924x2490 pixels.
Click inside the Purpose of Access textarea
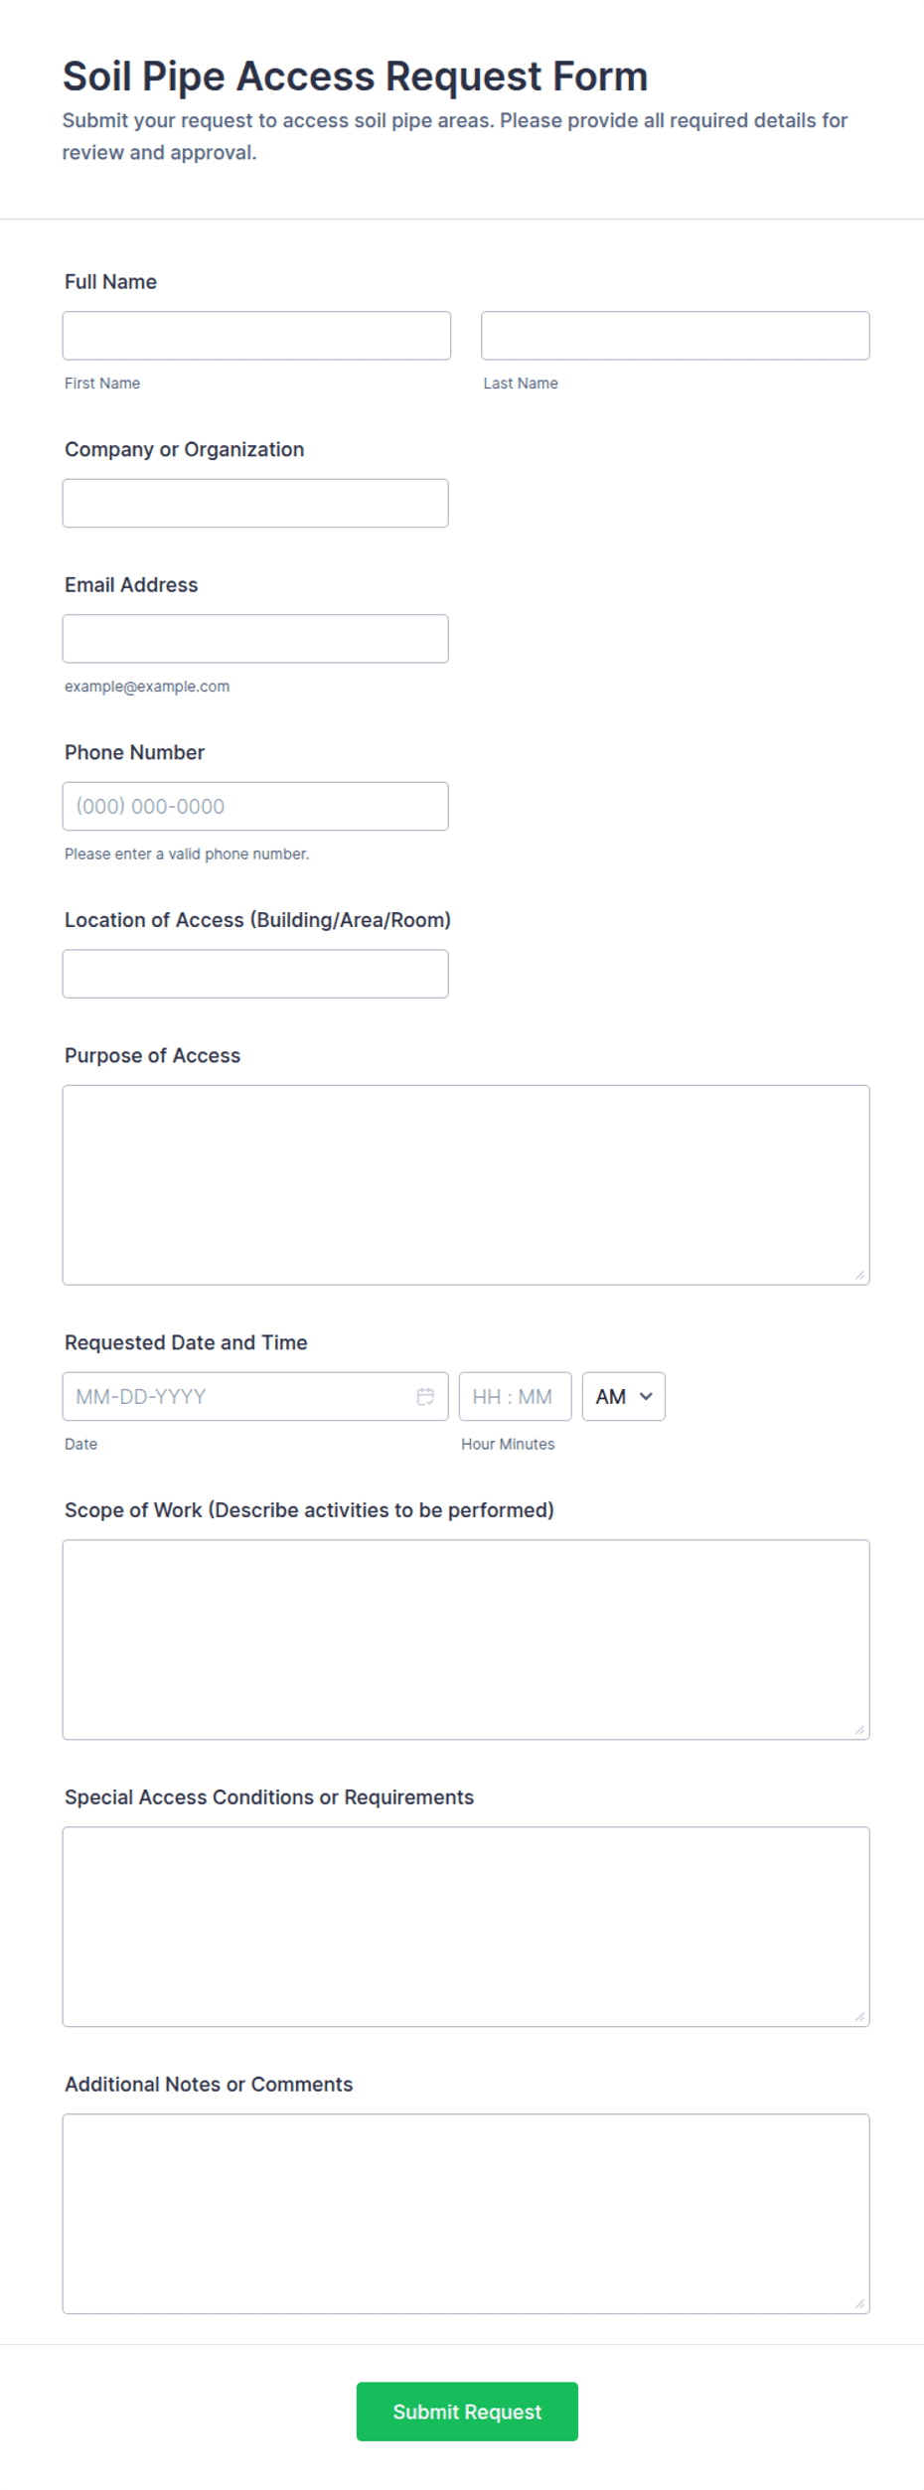(466, 1185)
